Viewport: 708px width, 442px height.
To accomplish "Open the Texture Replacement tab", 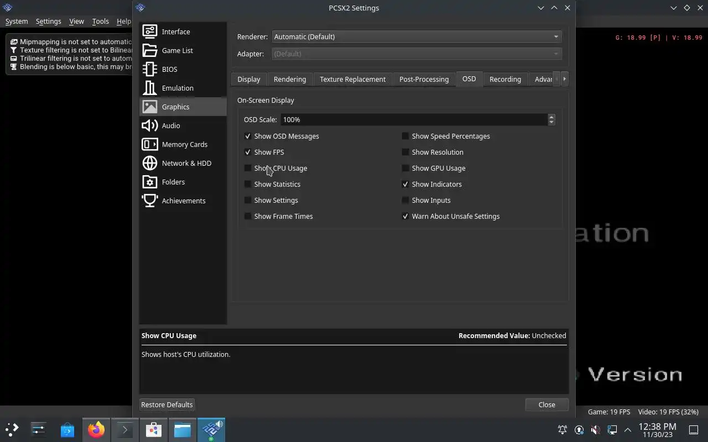I will coord(353,79).
